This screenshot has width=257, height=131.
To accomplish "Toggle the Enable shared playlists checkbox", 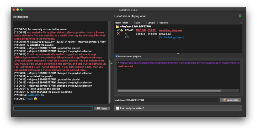I will 117,56.
